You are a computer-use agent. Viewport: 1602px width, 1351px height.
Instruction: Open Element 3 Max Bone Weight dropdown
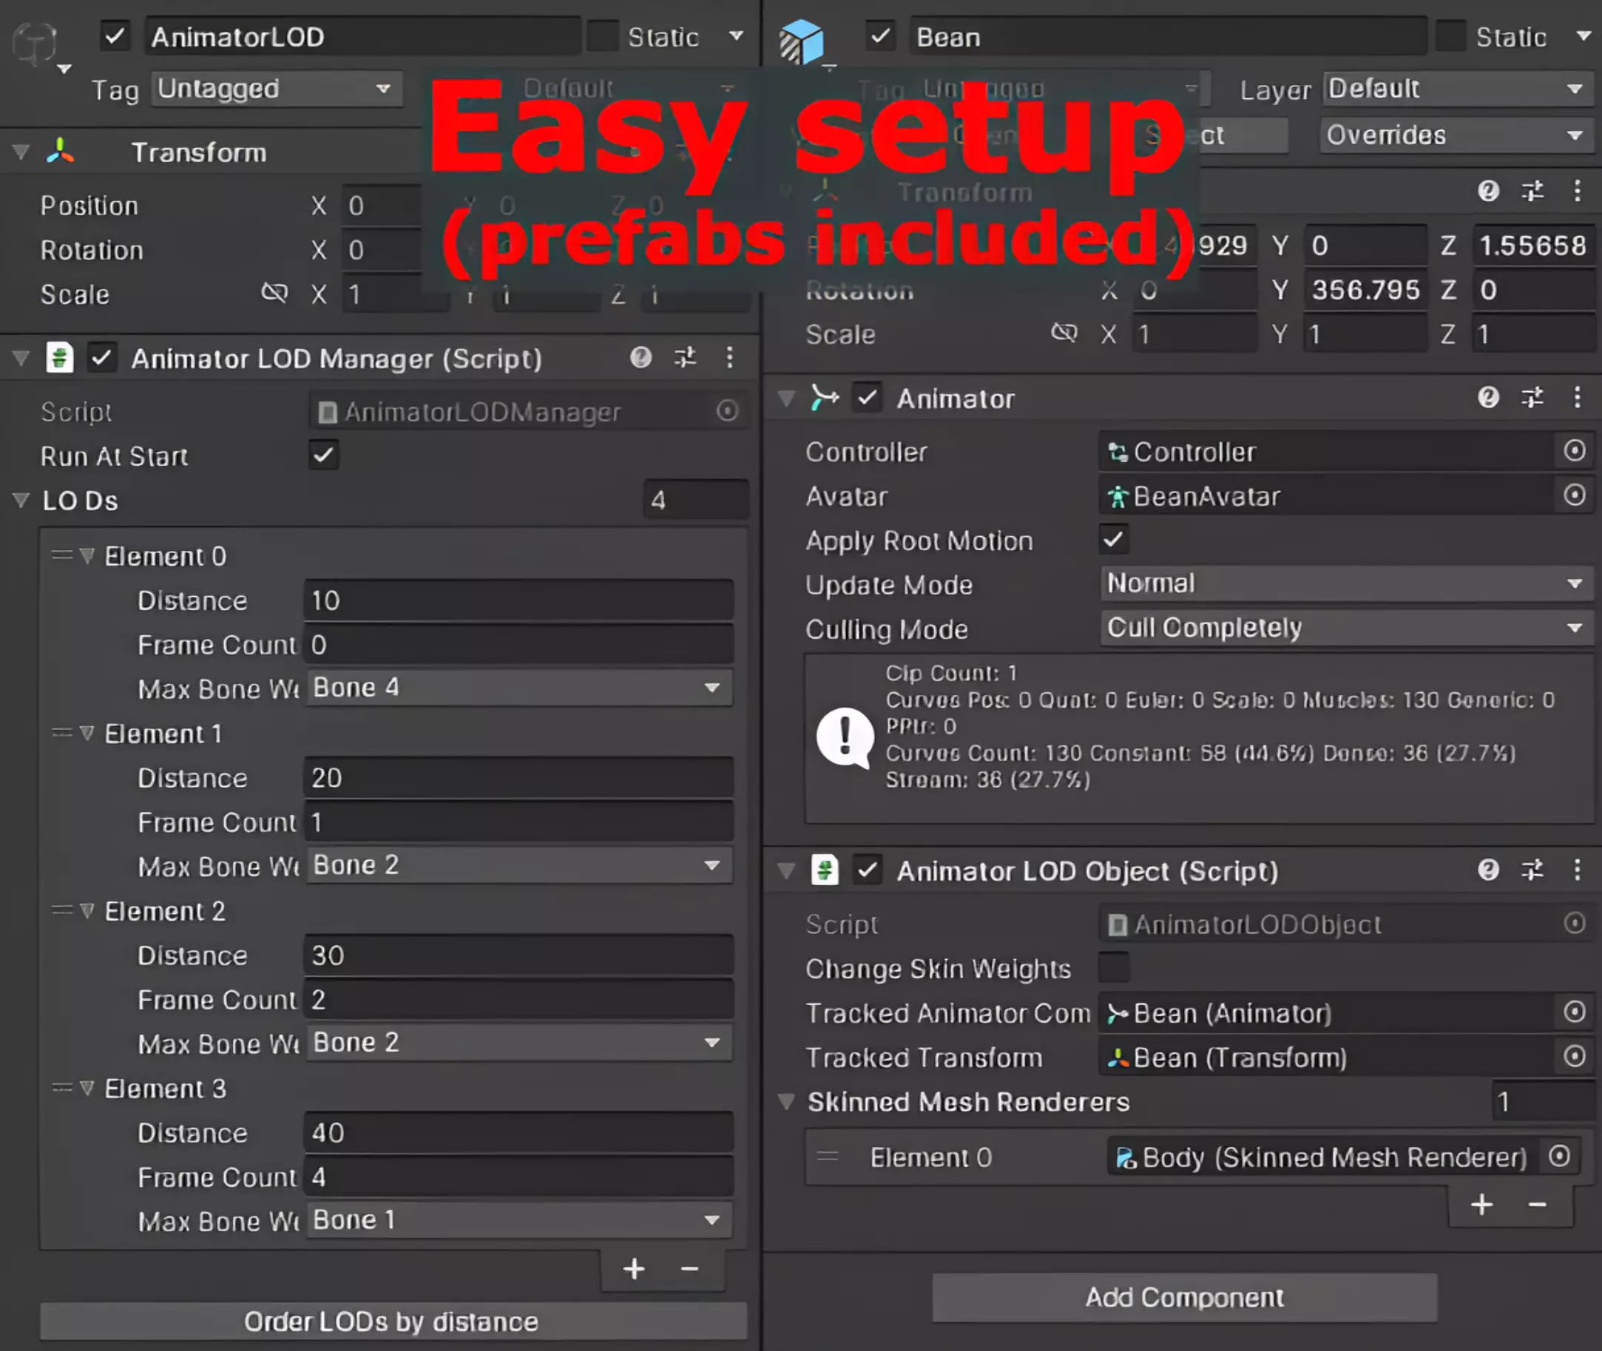pos(519,1220)
